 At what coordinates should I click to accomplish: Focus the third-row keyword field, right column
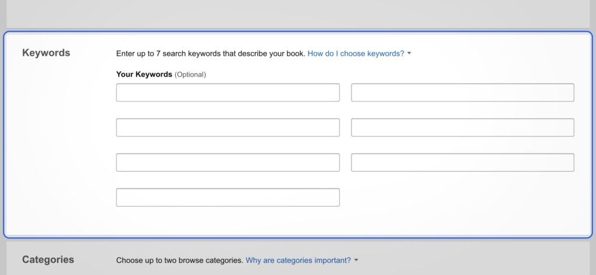pyautogui.click(x=463, y=162)
